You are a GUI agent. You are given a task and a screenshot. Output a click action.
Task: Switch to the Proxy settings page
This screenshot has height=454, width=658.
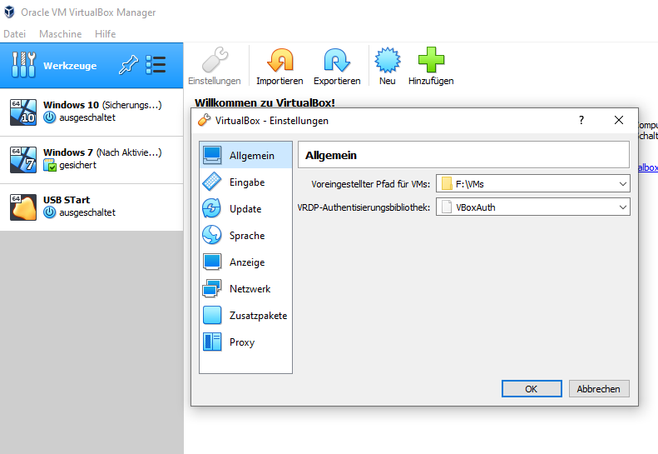click(x=246, y=342)
